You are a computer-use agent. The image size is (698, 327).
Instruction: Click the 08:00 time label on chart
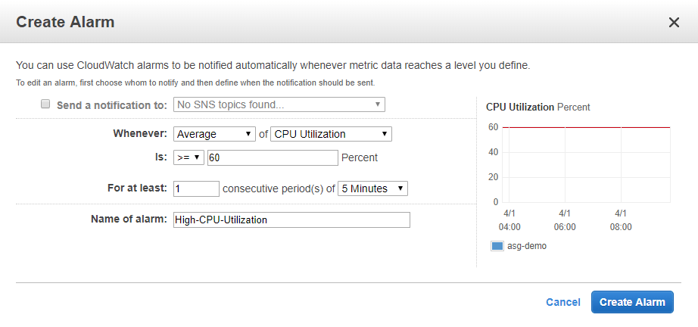pyautogui.click(x=621, y=226)
